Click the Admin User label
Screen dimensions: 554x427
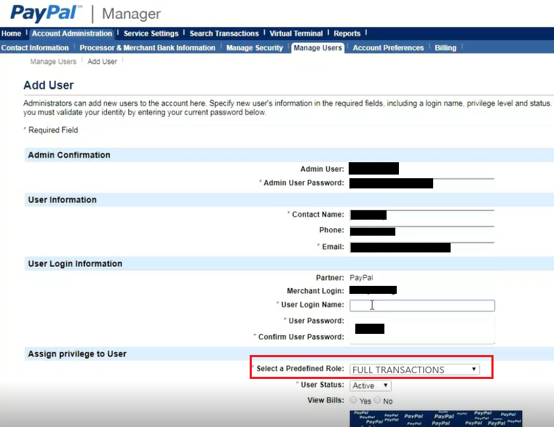[x=322, y=169]
